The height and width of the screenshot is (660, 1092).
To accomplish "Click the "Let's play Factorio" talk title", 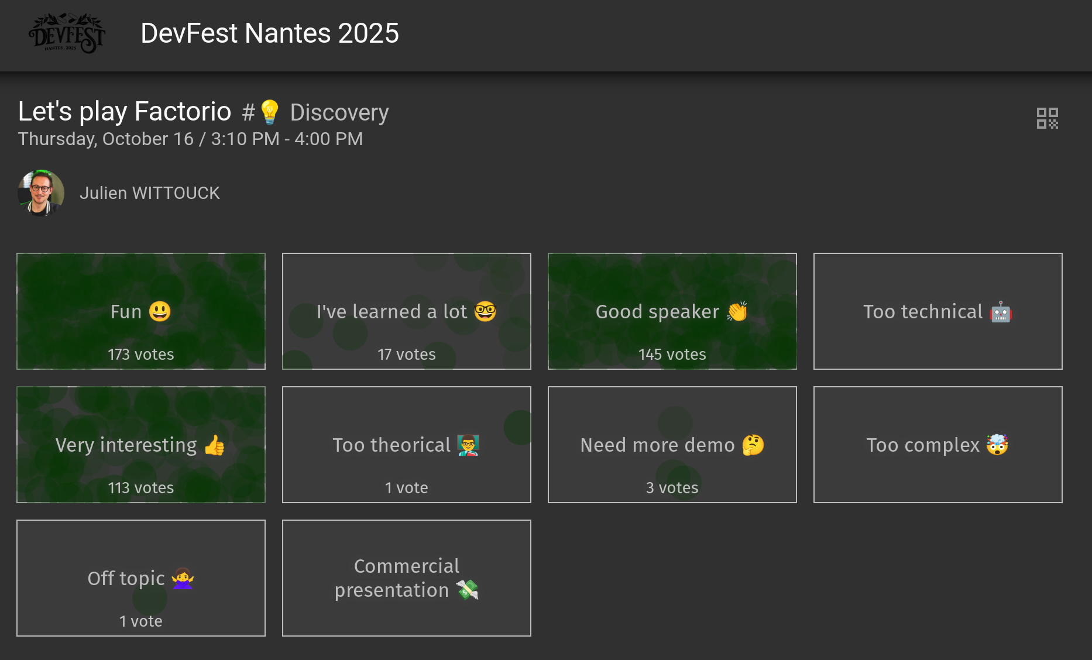I will pyautogui.click(x=125, y=111).
